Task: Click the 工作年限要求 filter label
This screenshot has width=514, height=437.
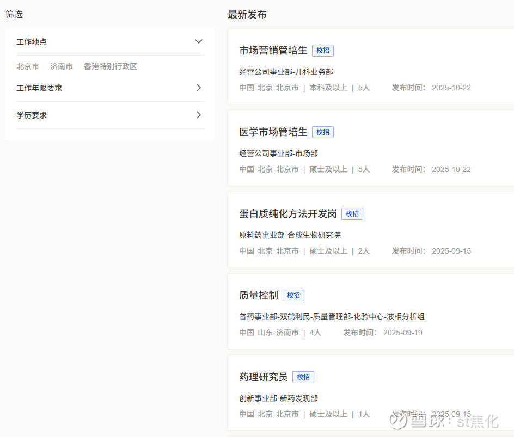Action: [x=39, y=88]
